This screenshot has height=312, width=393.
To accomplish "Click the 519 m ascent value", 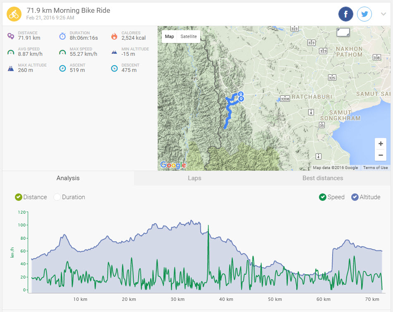I will click(x=77, y=70).
